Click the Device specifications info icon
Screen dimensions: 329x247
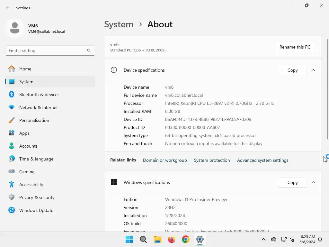[x=114, y=70]
